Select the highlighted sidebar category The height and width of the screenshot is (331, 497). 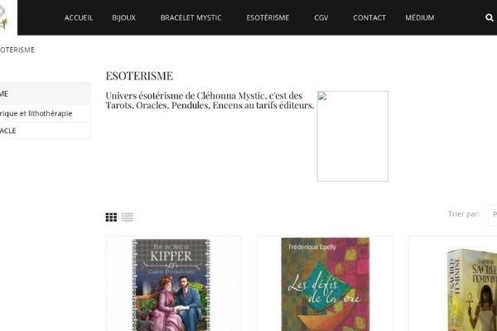45,94
